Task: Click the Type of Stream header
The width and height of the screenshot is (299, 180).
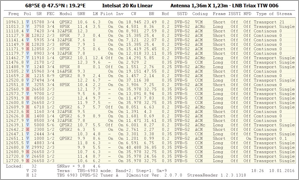Action: (274, 14)
